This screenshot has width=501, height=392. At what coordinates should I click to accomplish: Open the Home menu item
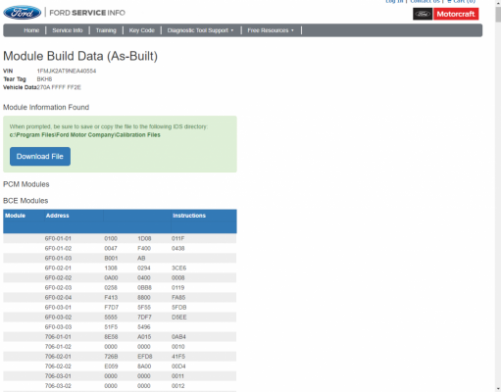[x=31, y=30]
